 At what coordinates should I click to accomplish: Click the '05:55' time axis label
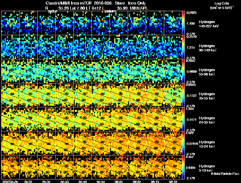pyautogui.click(x=101, y=181)
